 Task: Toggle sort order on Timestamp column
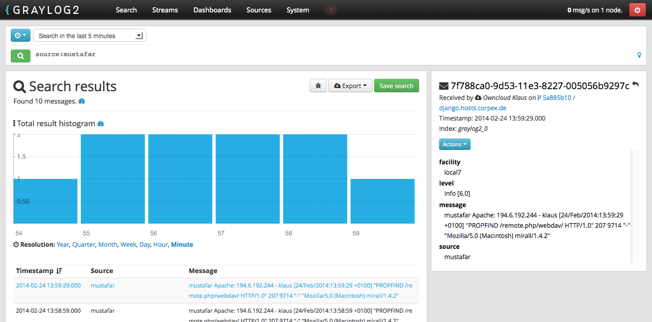59,271
